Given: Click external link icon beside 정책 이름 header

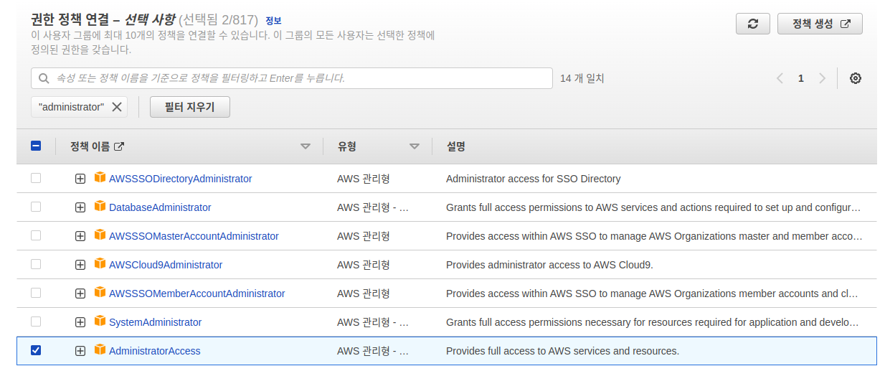Looking at the screenshot, I should click(x=119, y=146).
